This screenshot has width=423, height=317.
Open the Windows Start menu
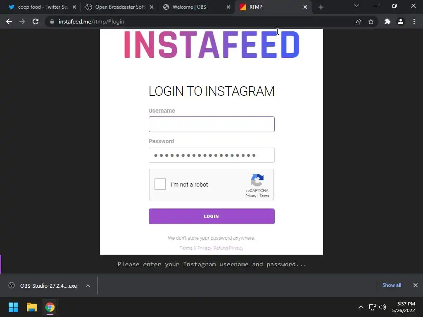pyautogui.click(x=13, y=307)
